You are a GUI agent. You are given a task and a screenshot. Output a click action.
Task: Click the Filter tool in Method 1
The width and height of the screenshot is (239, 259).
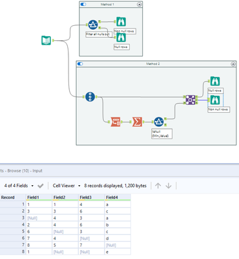pos(93,25)
